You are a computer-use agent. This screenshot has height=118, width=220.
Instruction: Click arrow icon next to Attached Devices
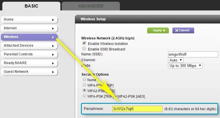click(53, 46)
